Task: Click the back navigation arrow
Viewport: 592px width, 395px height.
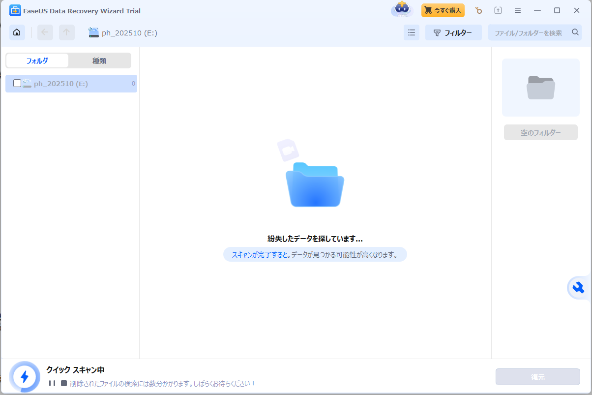Action: pyautogui.click(x=45, y=32)
